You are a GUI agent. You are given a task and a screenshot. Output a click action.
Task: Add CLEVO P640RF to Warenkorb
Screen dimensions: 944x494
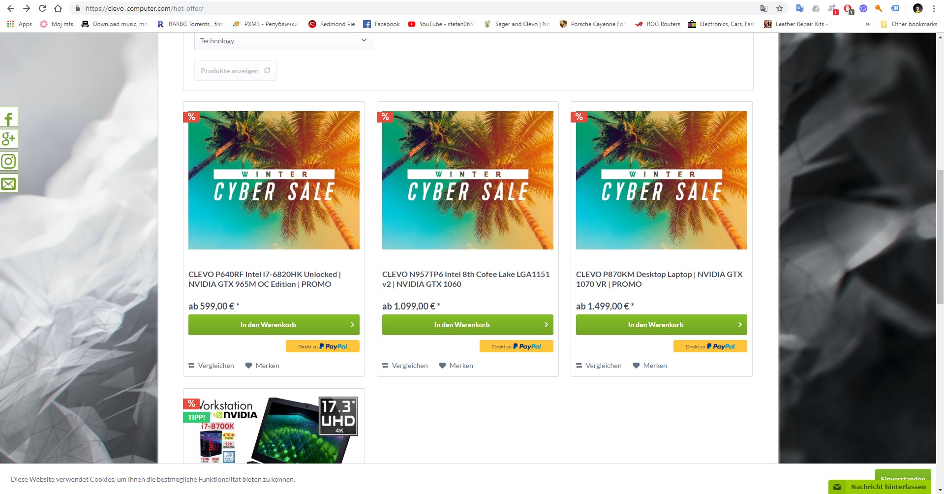click(274, 325)
